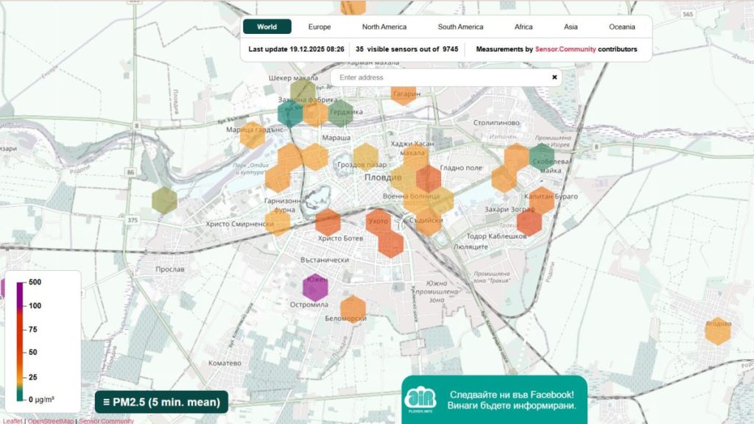Switch to the Europe tab
Screen dimensions: 754x424
point(320,27)
